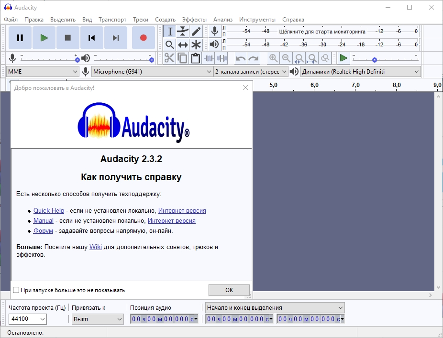Screen dimensions: 443x338
Task: Click the Copy icon
Action: pyautogui.click(x=183, y=58)
